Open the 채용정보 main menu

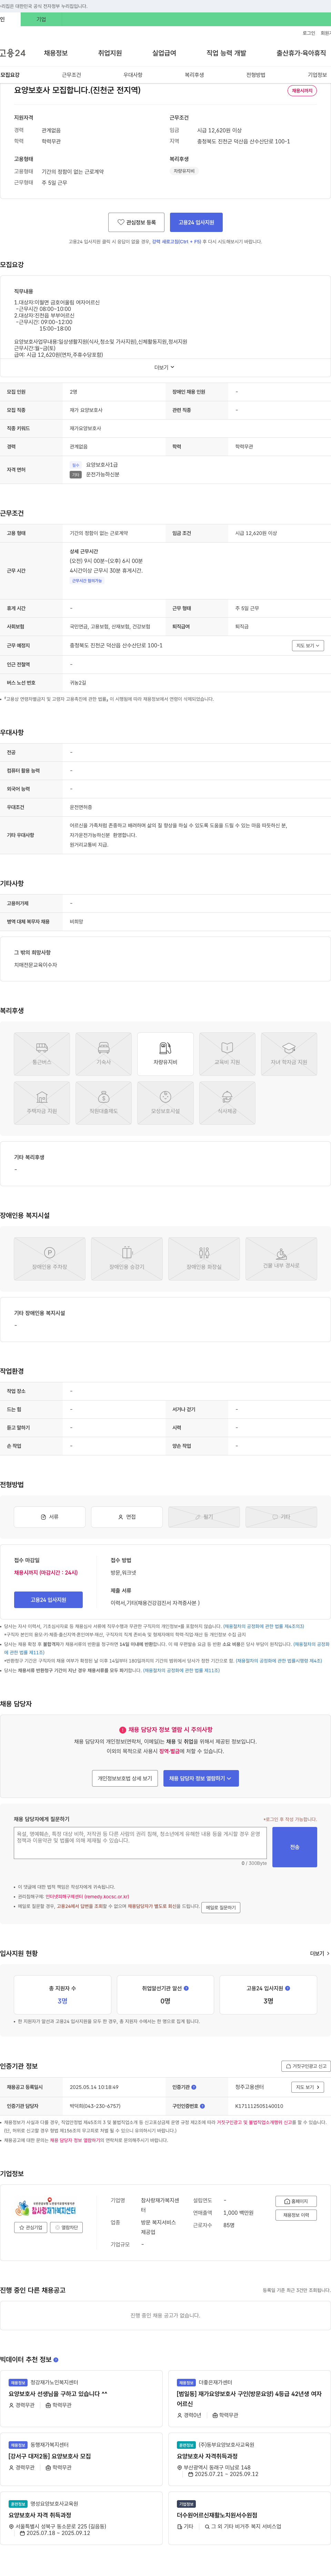tap(56, 53)
